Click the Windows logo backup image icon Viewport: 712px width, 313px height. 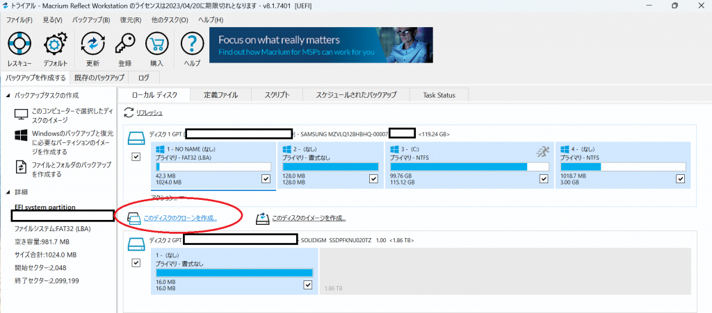(x=21, y=135)
